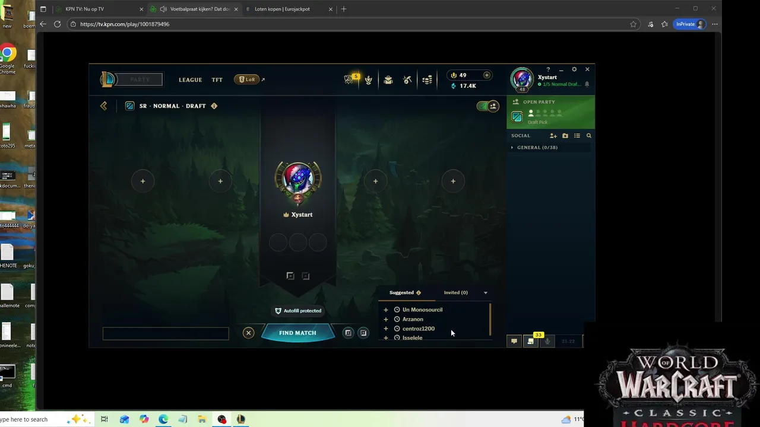Open the Challenges crest icon
Image resolution: width=760 pixels, height=427 pixels.
[369, 79]
